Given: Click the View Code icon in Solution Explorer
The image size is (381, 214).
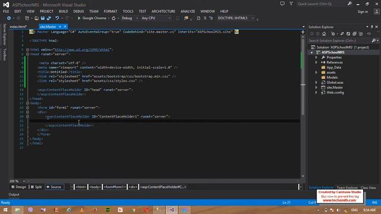Looking at the screenshot, I should [x=369, y=34].
